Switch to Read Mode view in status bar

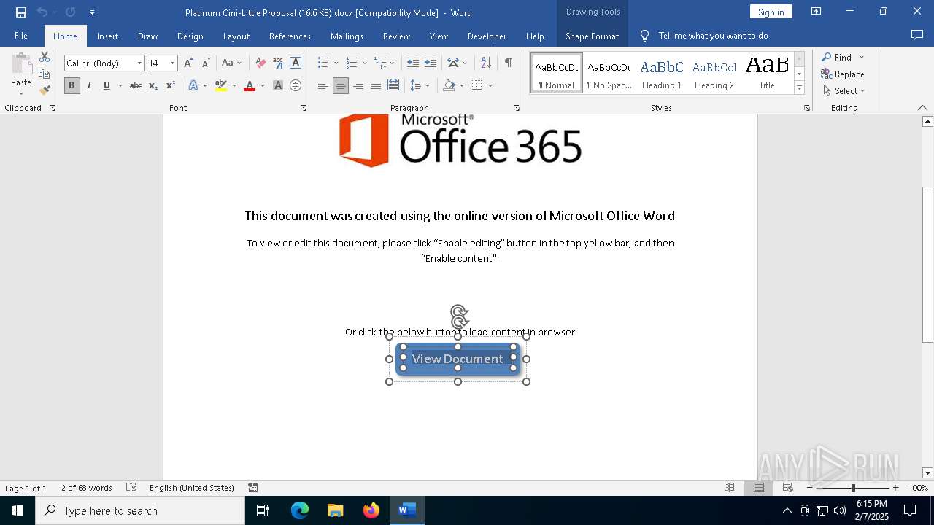coord(729,488)
